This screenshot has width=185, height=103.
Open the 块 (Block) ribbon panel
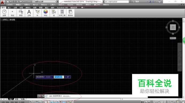pyautogui.click(x=37, y=13)
